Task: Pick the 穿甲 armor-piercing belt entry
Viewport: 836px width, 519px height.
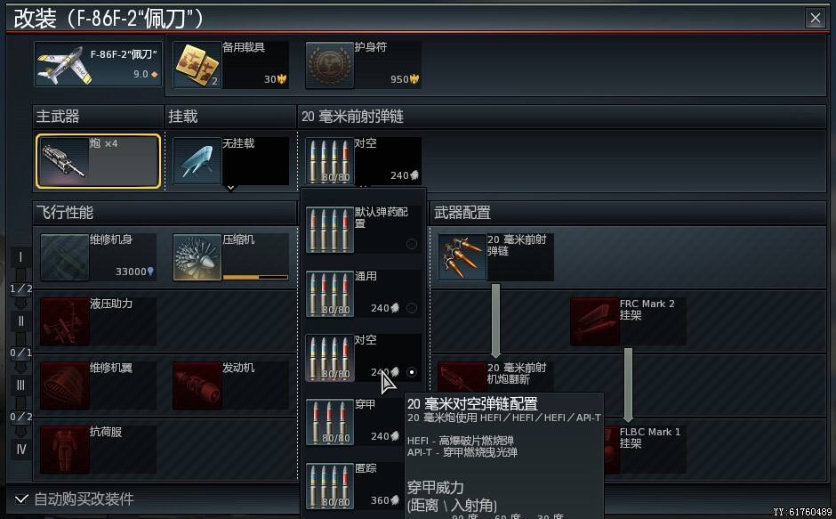Action: pos(355,422)
